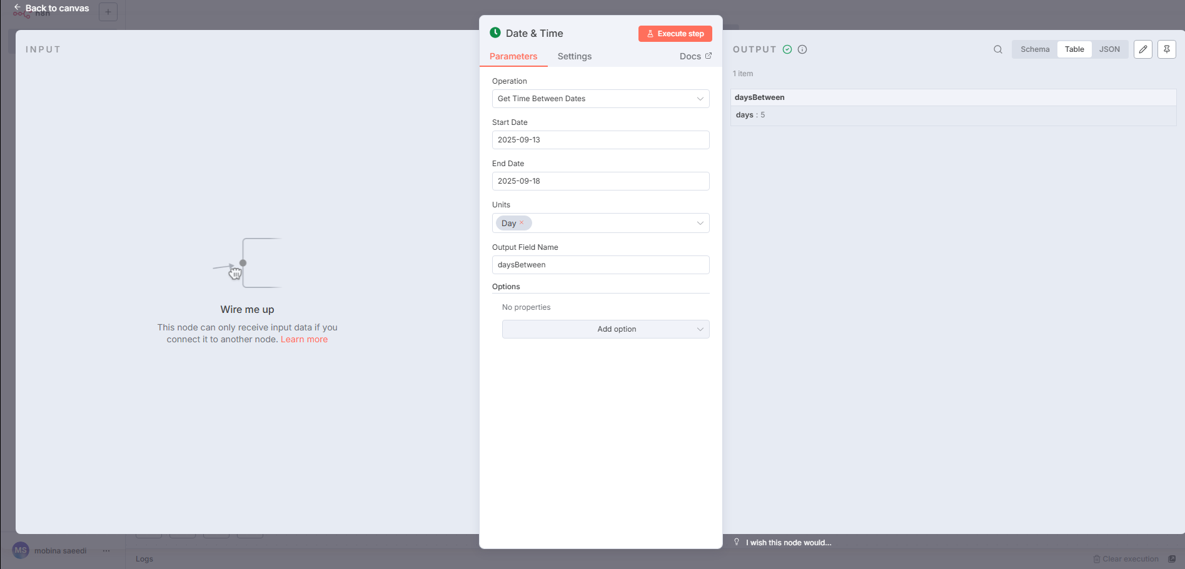Click the pencil edit output icon
Screen dimensions: 1185x569
point(1142,49)
